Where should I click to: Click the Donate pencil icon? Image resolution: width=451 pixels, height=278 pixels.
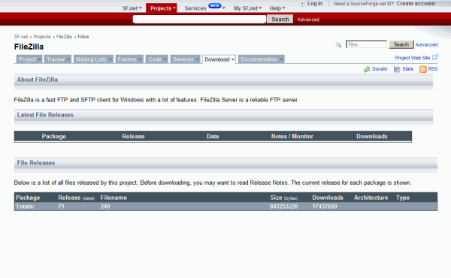click(367, 69)
